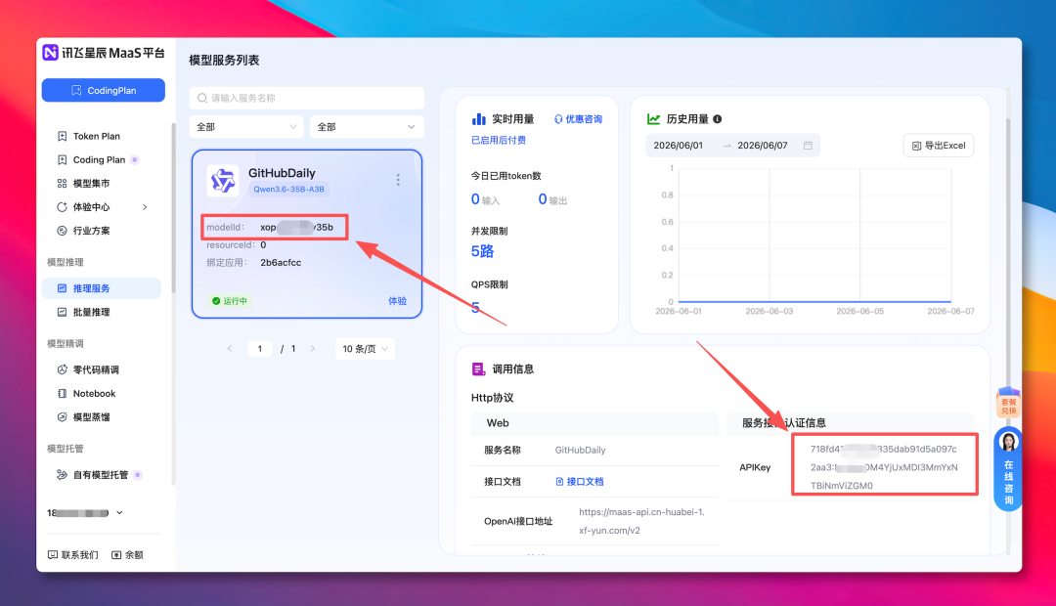
Task: Go to previous page arrow
Action: point(230,349)
